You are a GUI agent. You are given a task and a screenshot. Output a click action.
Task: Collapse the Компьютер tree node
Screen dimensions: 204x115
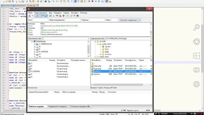point(32,42)
